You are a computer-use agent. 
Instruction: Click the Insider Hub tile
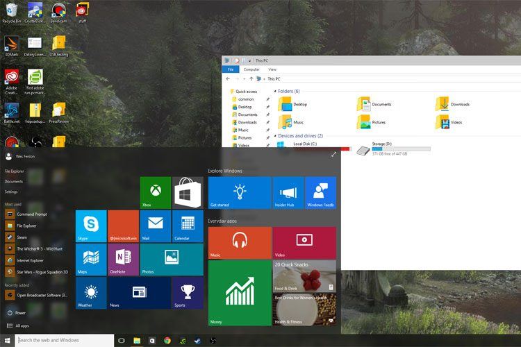tap(288, 192)
